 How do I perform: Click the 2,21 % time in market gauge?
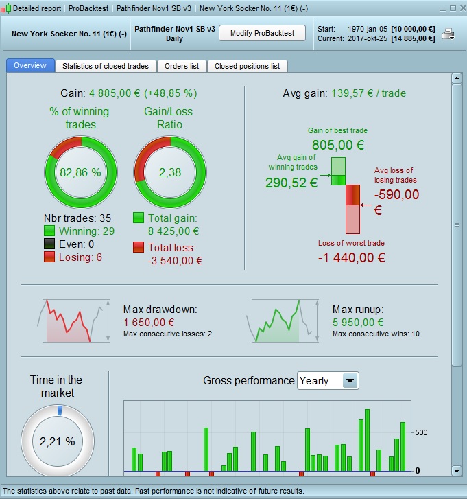coord(58,441)
